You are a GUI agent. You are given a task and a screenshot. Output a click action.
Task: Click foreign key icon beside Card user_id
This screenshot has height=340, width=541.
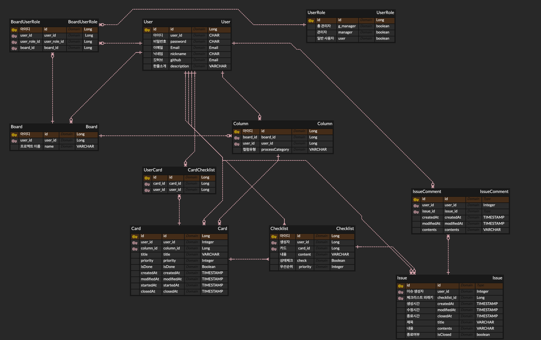click(x=135, y=243)
